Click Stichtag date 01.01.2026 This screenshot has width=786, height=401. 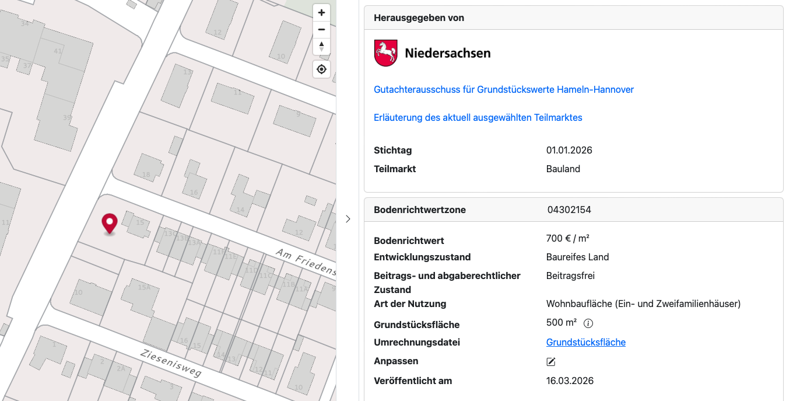(x=569, y=150)
